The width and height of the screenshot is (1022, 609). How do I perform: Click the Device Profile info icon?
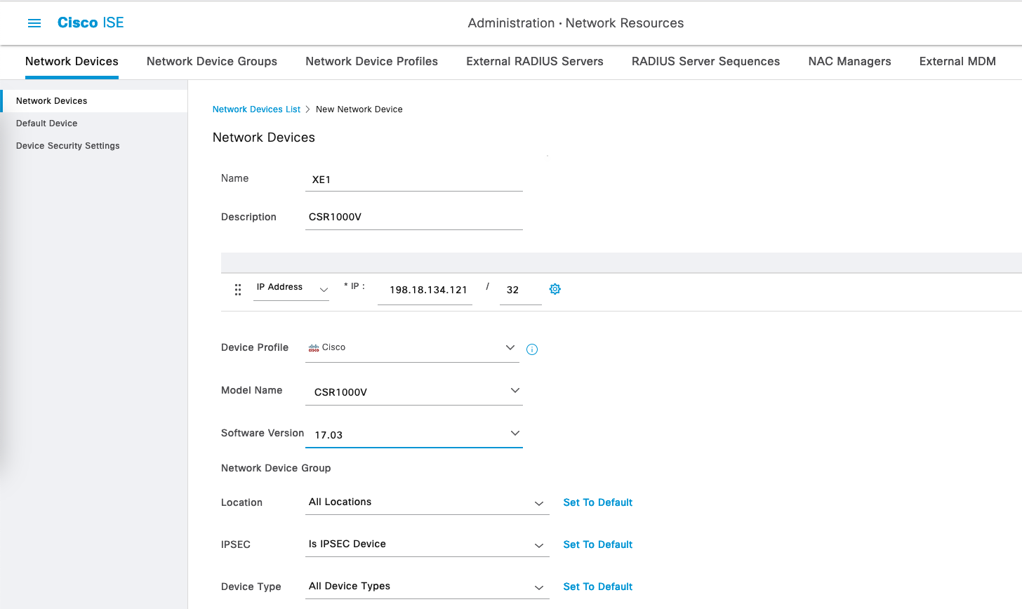pos(532,349)
